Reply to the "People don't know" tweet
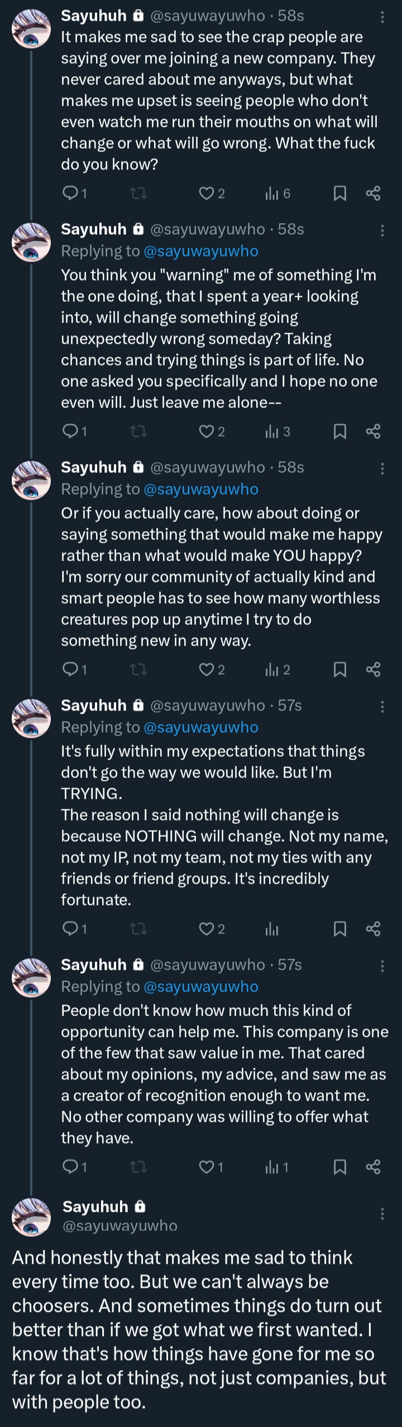 [x=70, y=1167]
